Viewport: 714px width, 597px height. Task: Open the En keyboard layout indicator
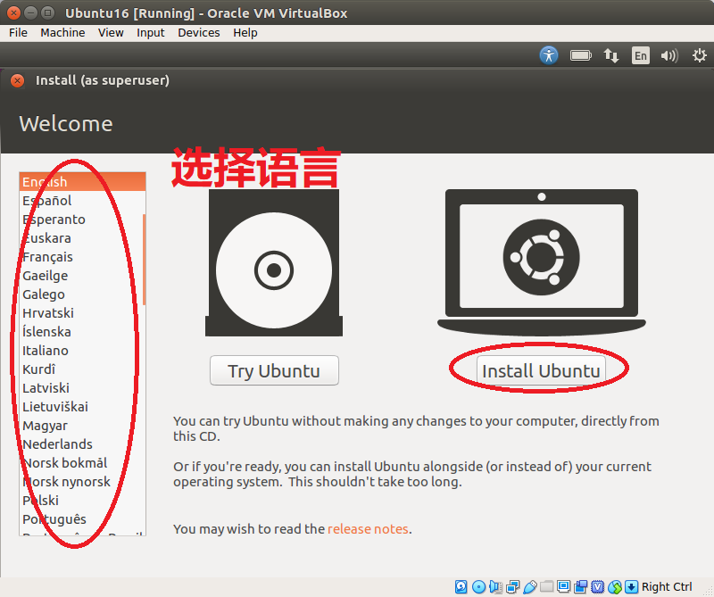[641, 55]
